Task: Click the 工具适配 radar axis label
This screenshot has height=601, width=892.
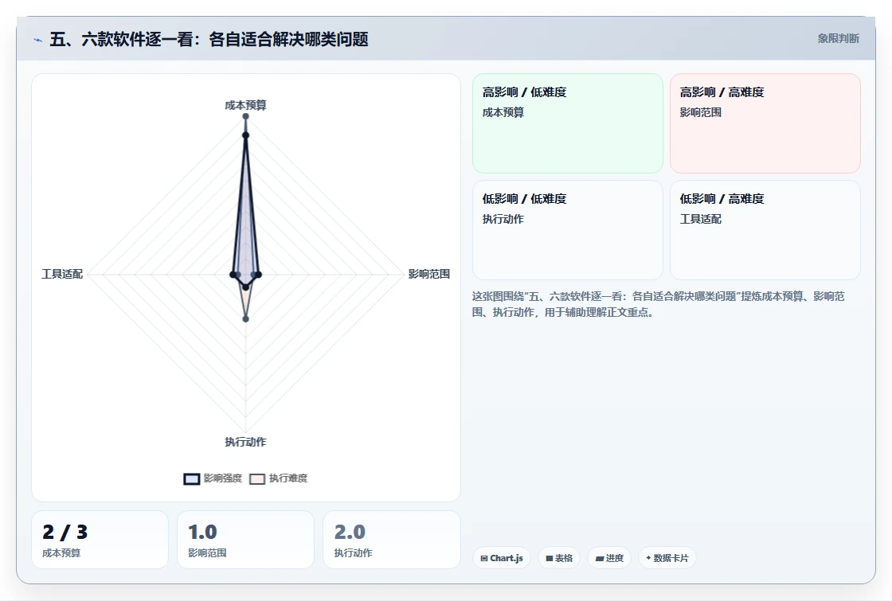Action: click(x=62, y=274)
